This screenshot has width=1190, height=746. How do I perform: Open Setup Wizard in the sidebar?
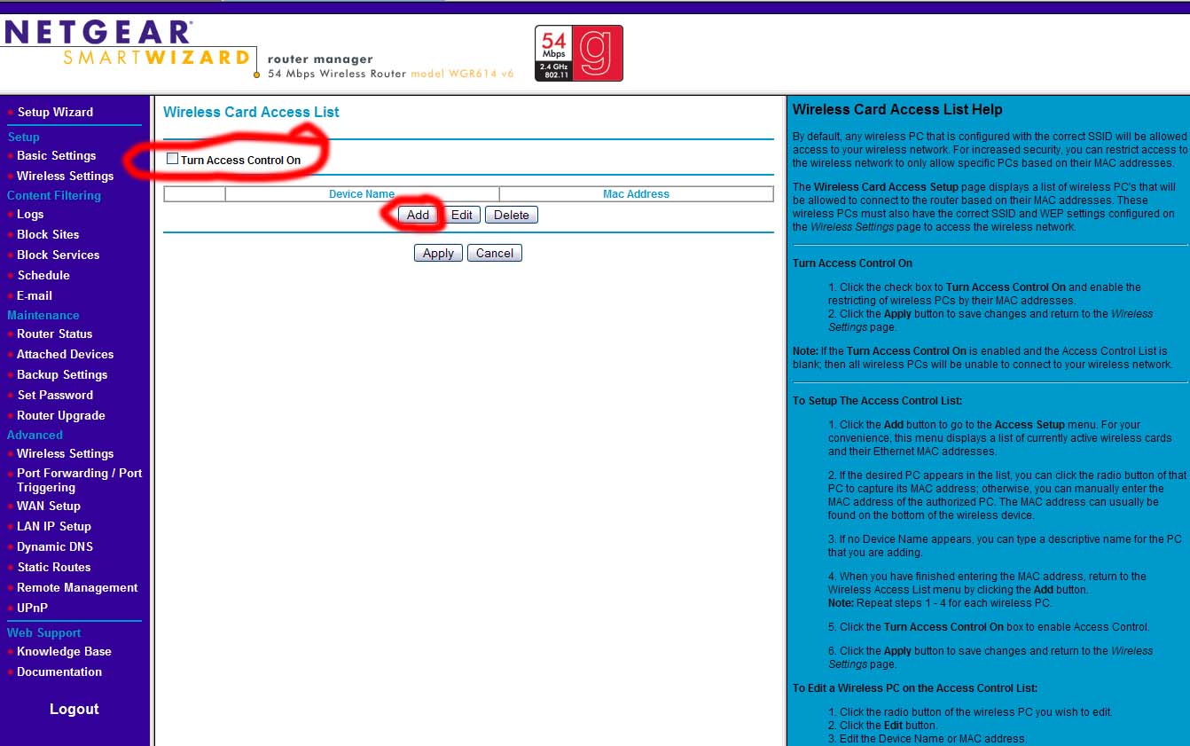(x=55, y=112)
